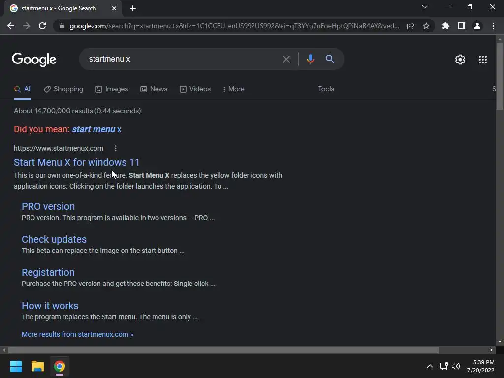Click the https://www.startmenux.com URL text

(x=59, y=148)
